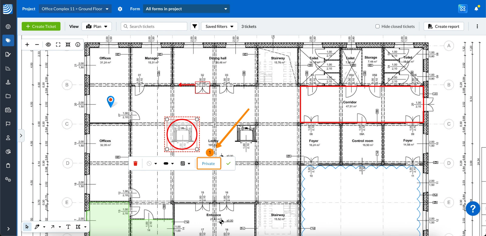Click the app logo at top left
Viewport: 486px width, 236px height.
click(x=8, y=9)
